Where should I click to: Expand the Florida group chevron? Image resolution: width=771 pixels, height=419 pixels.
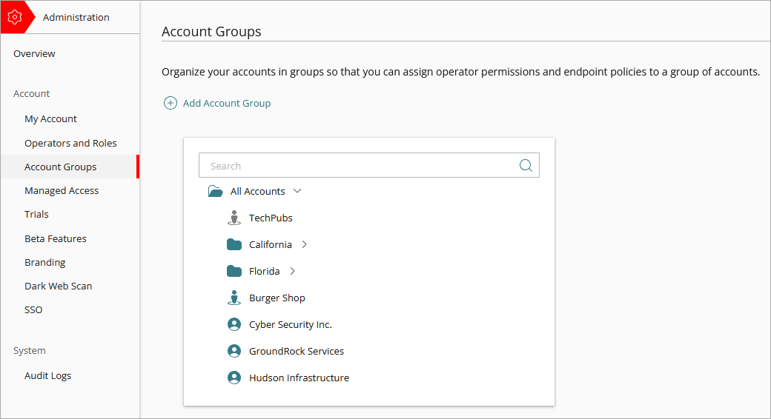pos(293,271)
